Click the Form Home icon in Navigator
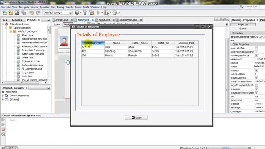 [x=3, y=92]
